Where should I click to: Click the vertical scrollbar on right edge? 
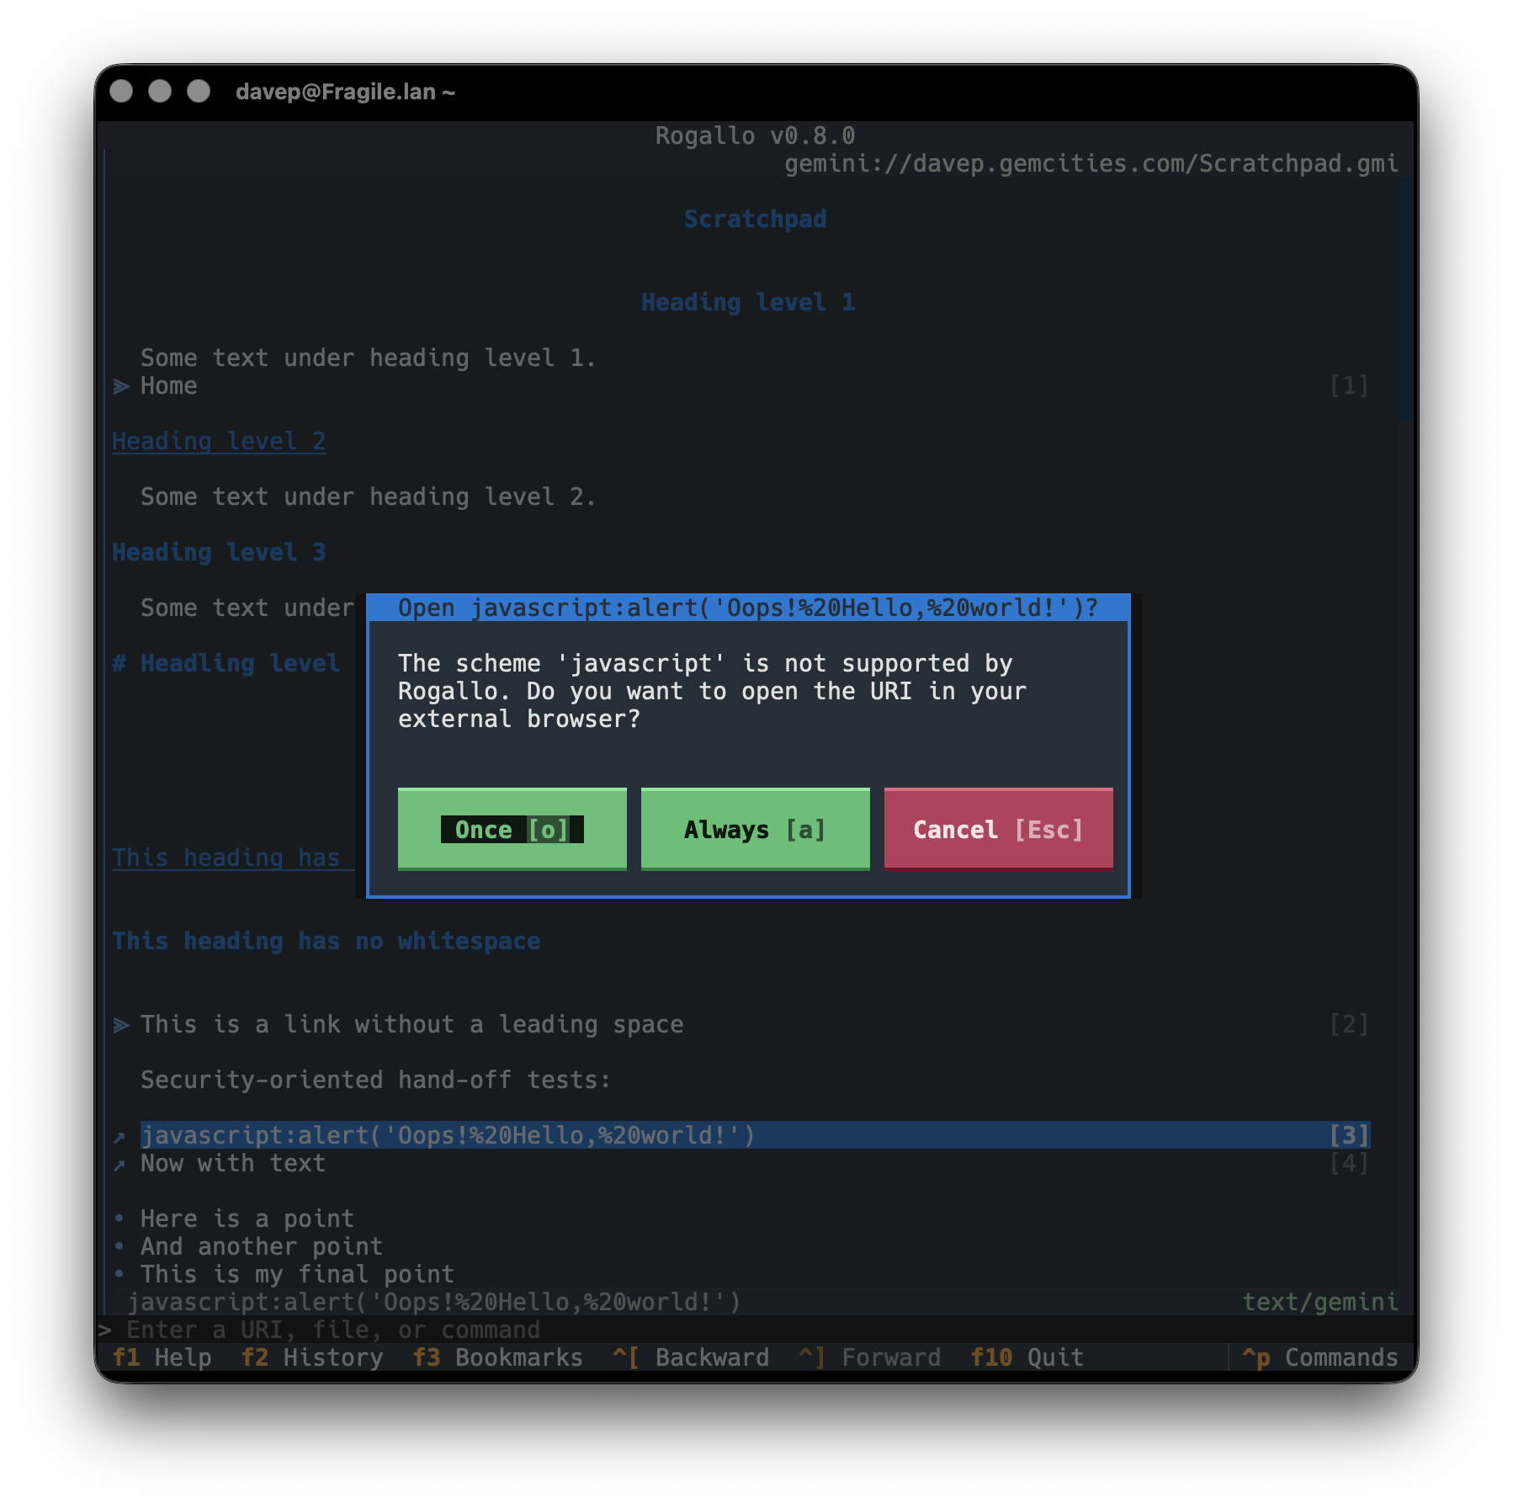1406,299
